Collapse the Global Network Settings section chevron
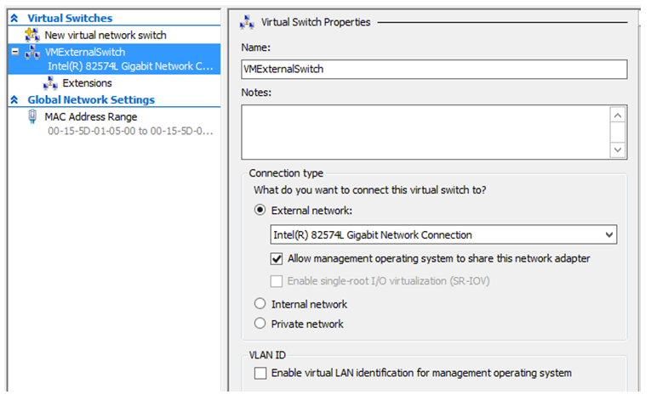The width and height of the screenshot is (651, 400). (14, 100)
